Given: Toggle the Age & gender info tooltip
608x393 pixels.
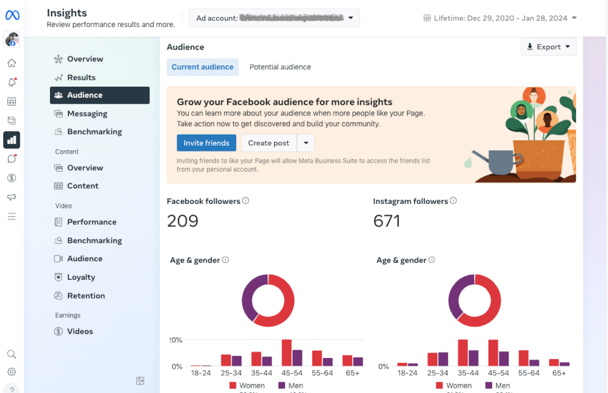Looking at the screenshot, I should pos(225,260).
